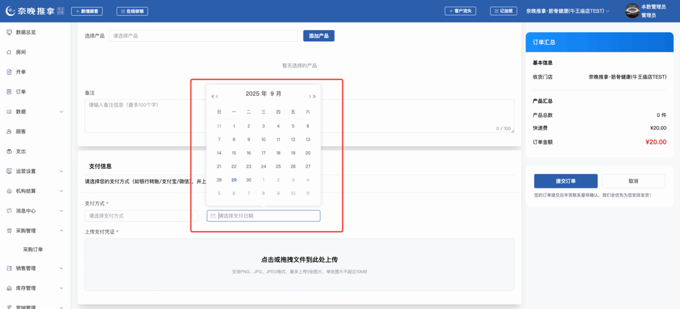Click the 9 月 month label in calendar
The image size is (680, 309).
[276, 93]
